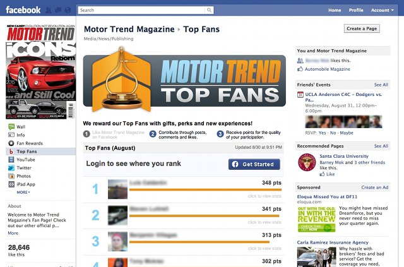Select the Twitter bird icon

coord(11,168)
